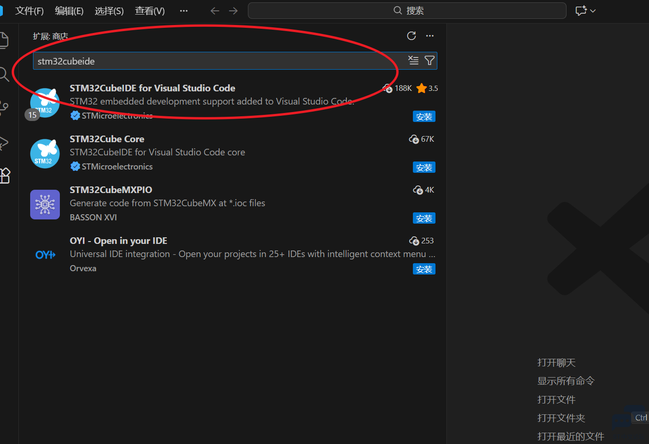Click "Generate code from STM32CubeMX" description
This screenshot has width=649, height=444.
coord(167,203)
